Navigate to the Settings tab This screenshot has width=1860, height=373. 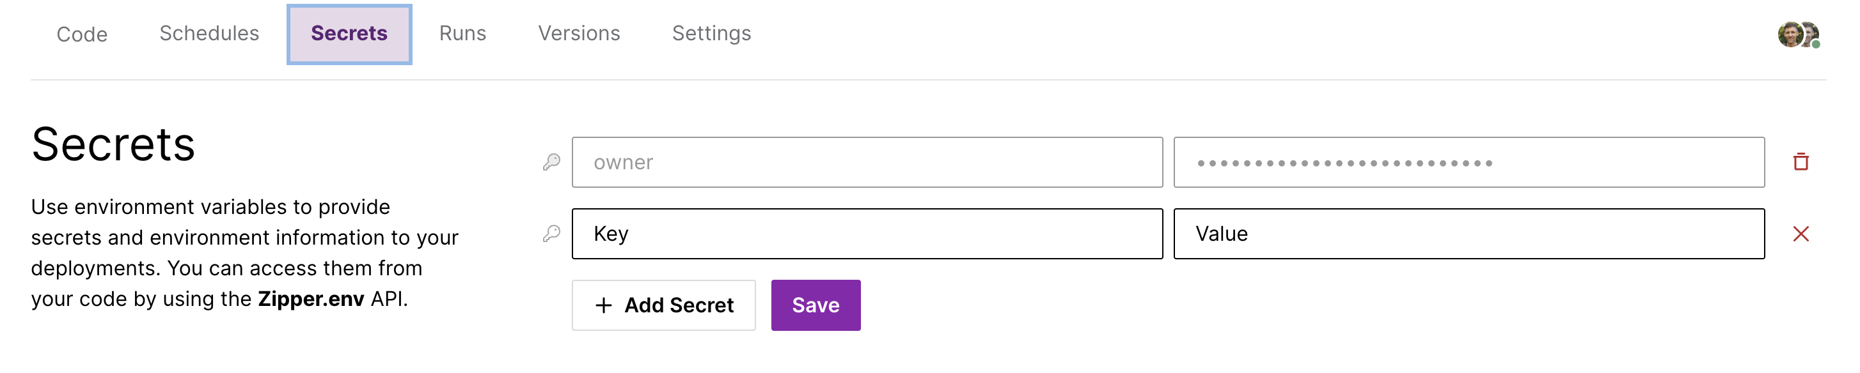click(711, 33)
